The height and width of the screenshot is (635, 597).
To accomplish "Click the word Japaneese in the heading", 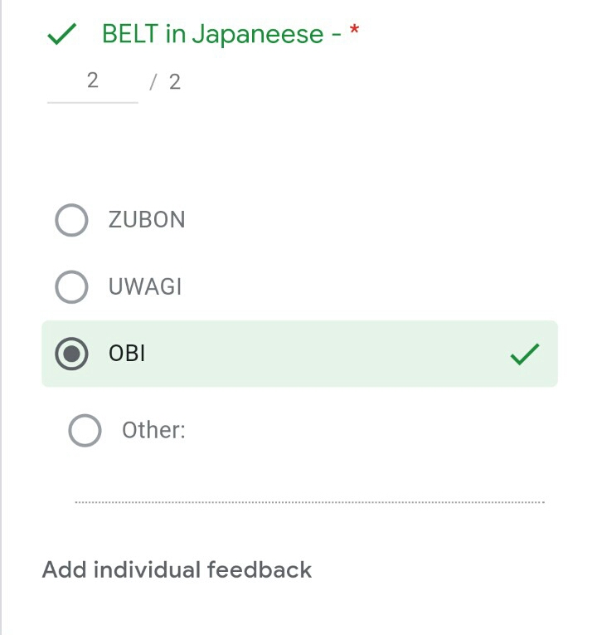I will pyautogui.click(x=257, y=35).
